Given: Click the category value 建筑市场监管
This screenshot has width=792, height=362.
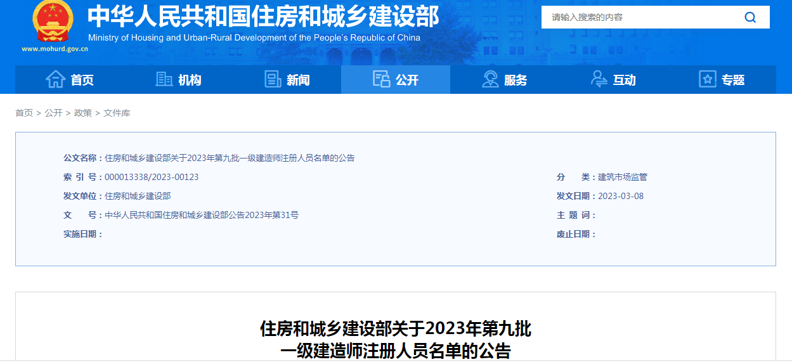Looking at the screenshot, I should (623, 177).
